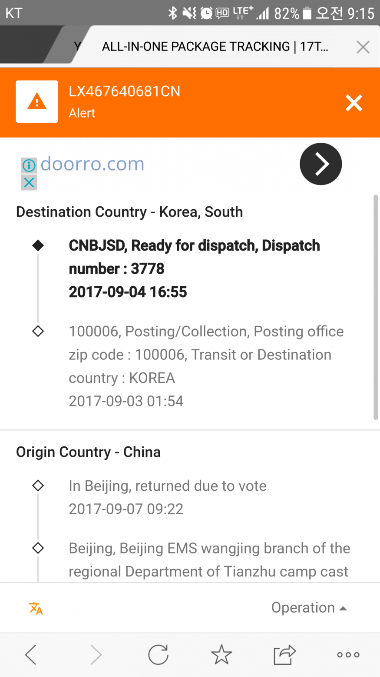The height and width of the screenshot is (677, 380).
Task: Expand the Operation menu
Action: tap(309, 607)
